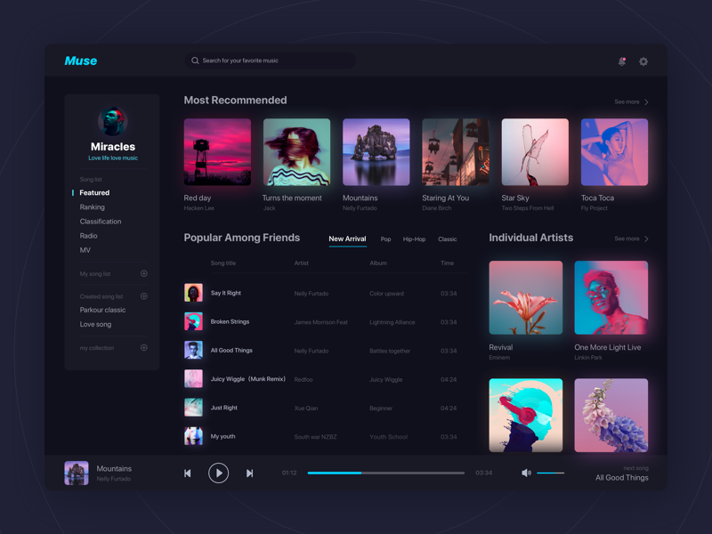Click Love life love music tagline

click(x=113, y=158)
